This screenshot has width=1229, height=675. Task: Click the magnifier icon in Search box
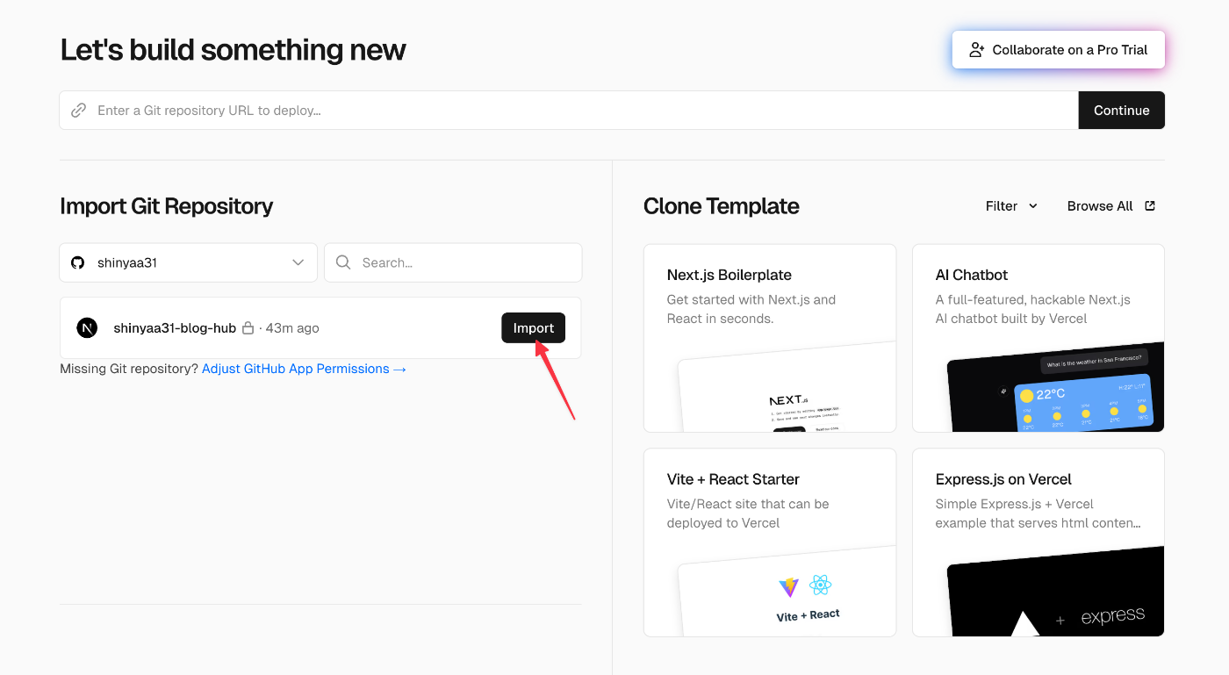[x=343, y=262]
